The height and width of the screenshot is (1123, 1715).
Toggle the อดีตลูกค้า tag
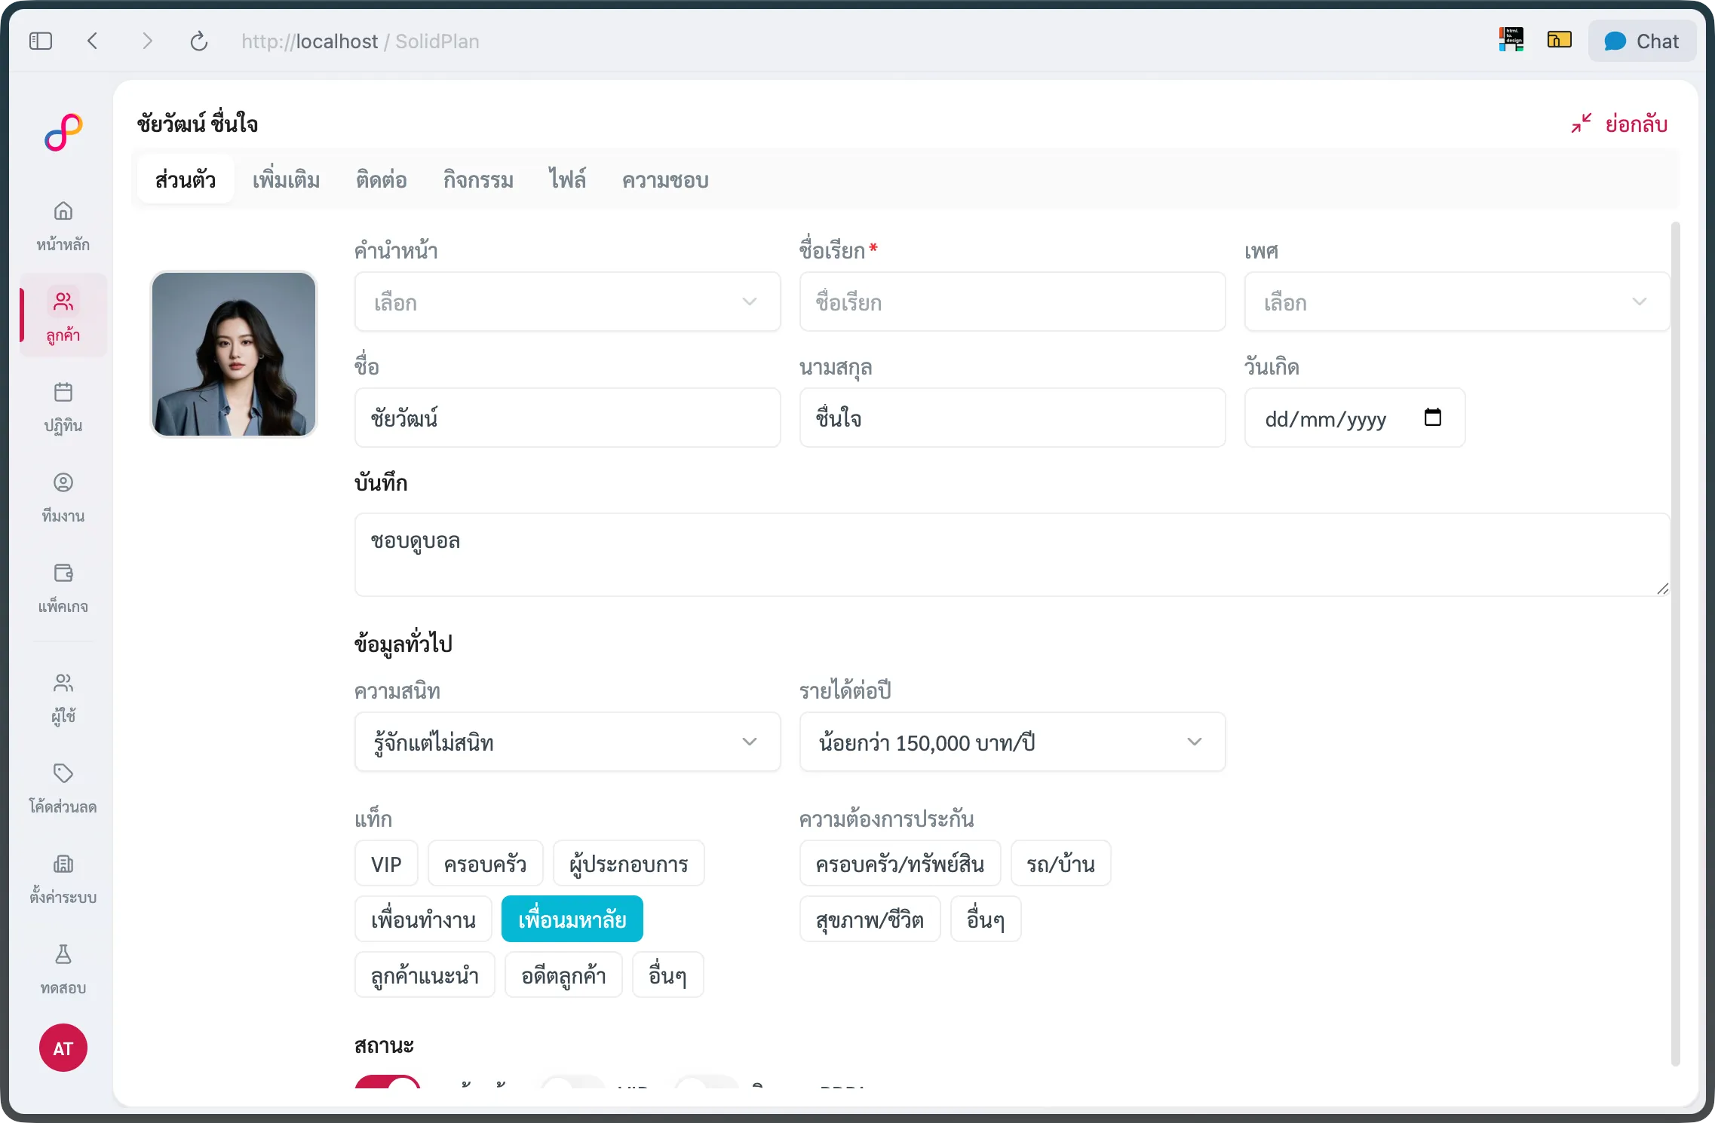tap(563, 975)
